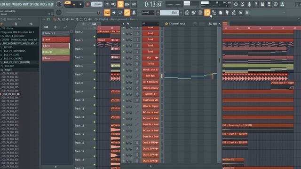Toggle typing keyboard to piano
This screenshot has width=301, height=169.
(x=107, y=13)
